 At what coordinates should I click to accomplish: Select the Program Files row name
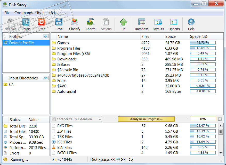(69, 48)
